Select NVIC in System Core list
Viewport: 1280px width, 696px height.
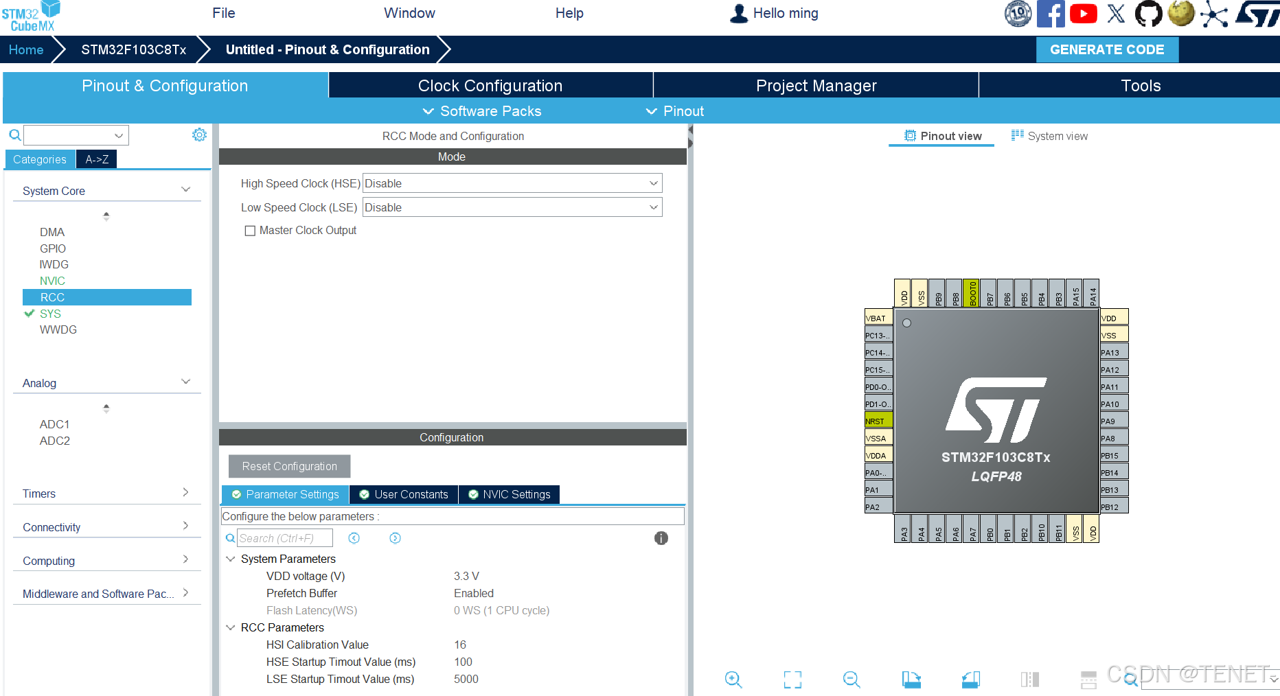(52, 281)
